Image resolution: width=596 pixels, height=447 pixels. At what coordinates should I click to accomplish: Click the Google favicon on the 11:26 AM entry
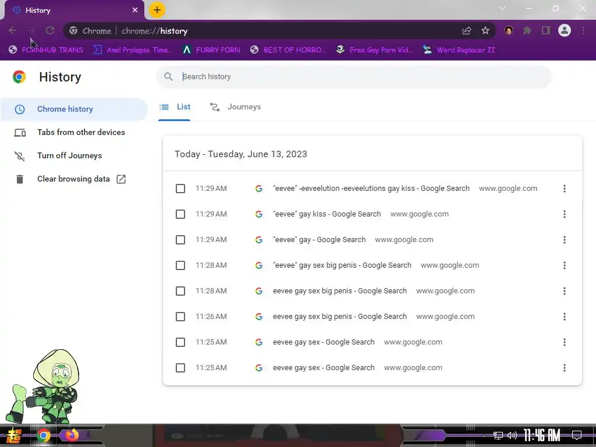[x=259, y=317]
